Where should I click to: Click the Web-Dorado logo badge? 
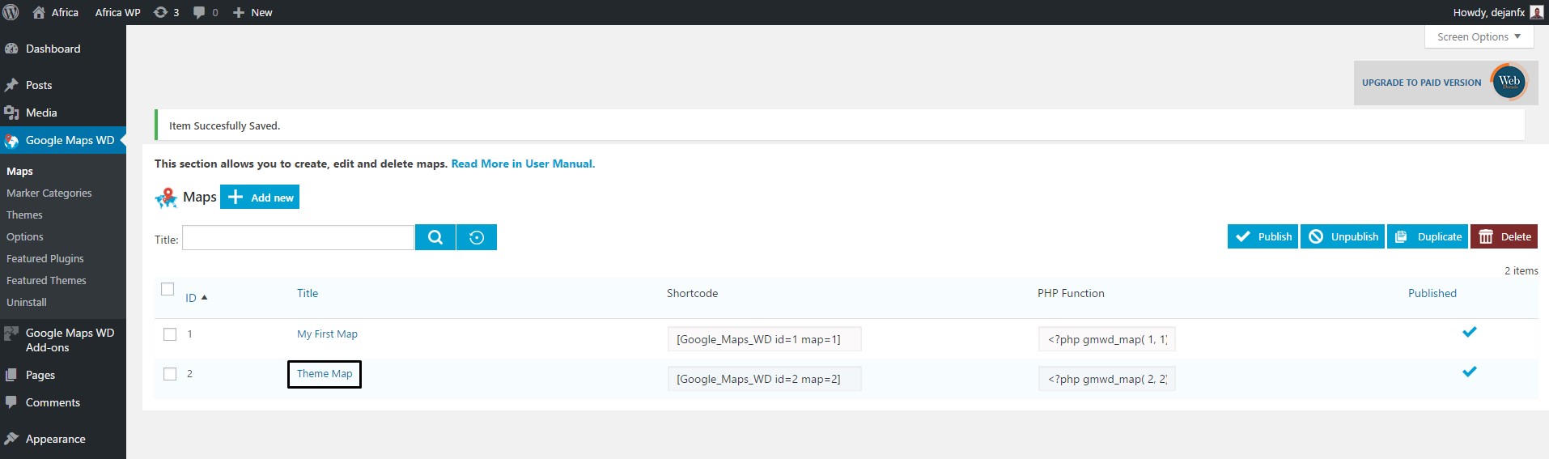[1509, 82]
